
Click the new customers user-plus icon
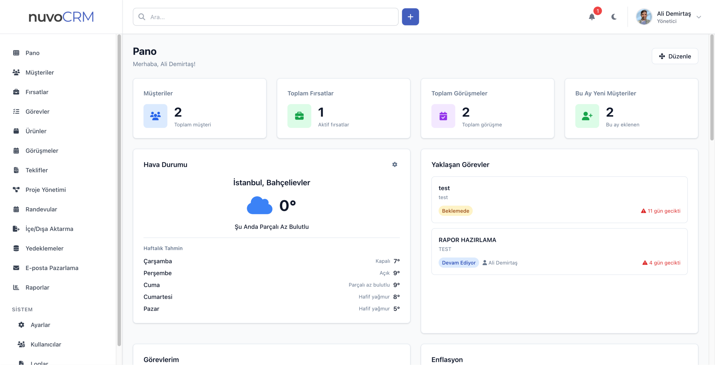(587, 116)
